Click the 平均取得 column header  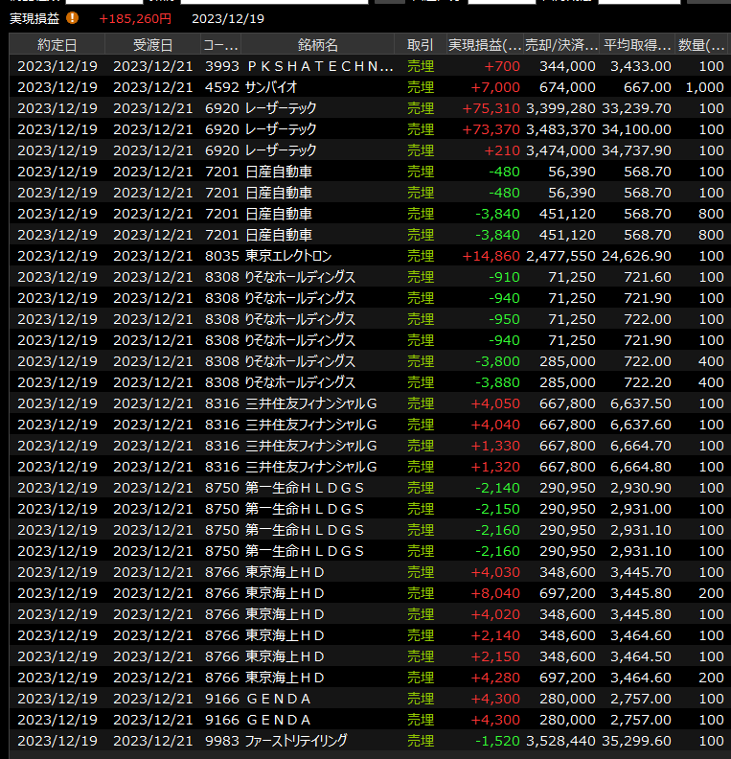pos(637,45)
